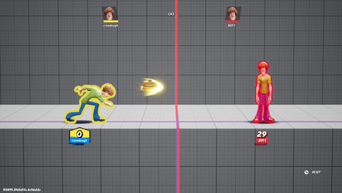
Task: Click crowdough's Shaggy portrait at top
Action: (x=110, y=13)
